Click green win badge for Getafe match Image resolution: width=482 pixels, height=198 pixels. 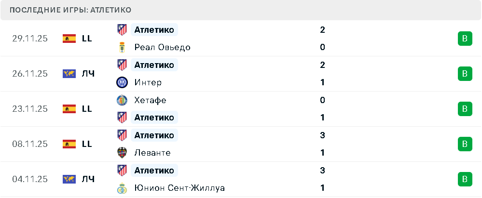coord(465,109)
